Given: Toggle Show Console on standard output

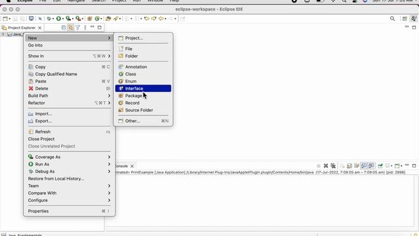Looking at the screenshot, I should [x=364, y=166].
